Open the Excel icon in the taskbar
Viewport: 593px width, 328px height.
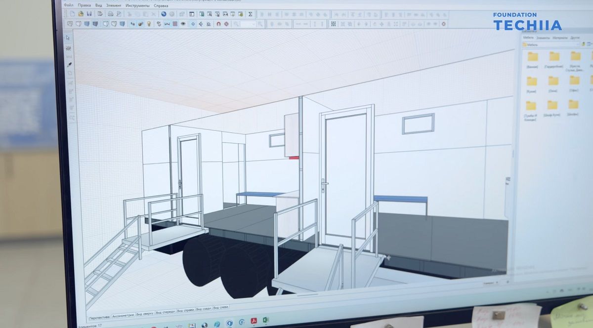click(x=265, y=321)
